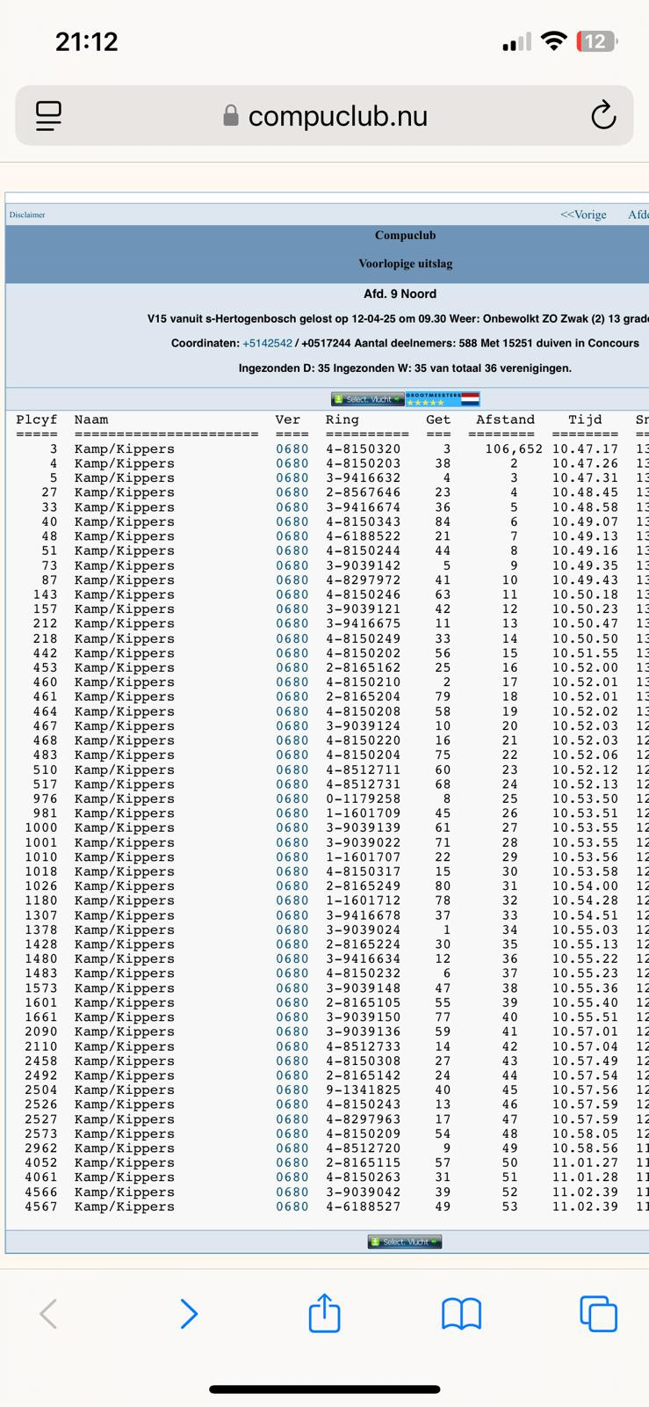Reload the compuclub.nu page
This screenshot has height=1407, width=649.
tap(602, 115)
